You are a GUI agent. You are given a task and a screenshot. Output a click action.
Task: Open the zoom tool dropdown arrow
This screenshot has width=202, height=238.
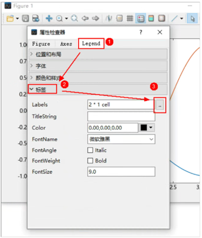click(x=66, y=18)
